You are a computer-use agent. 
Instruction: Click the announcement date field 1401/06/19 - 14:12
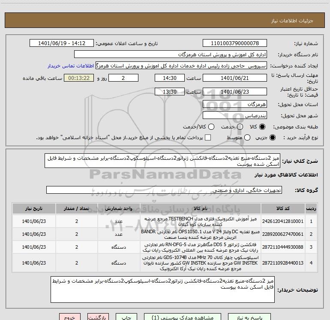coord(62,43)
